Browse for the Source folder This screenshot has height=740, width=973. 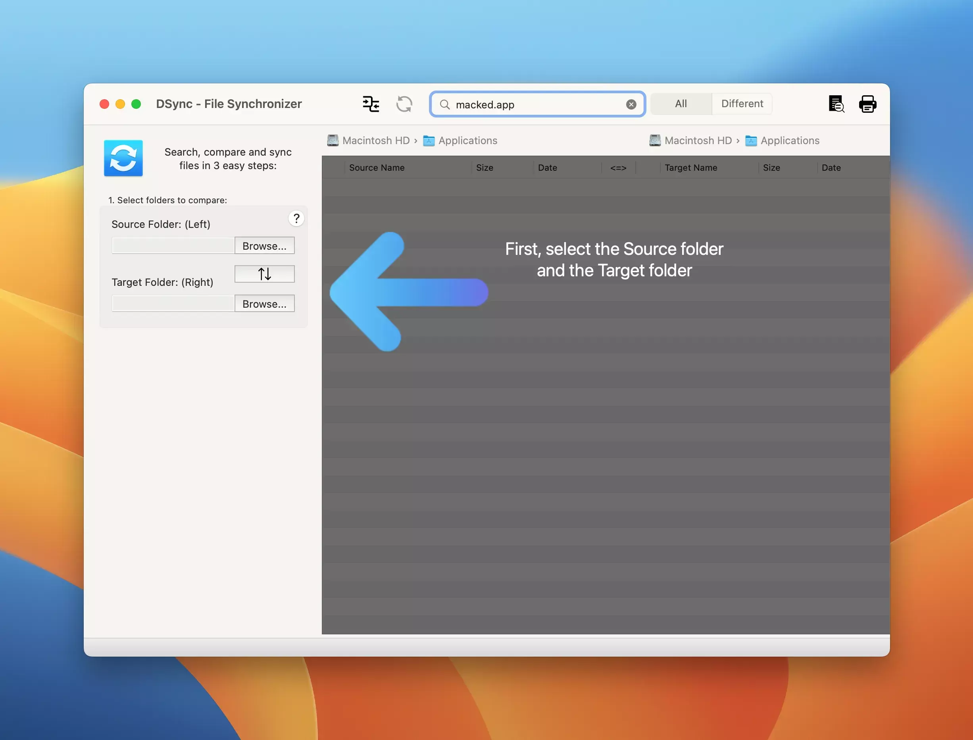pyautogui.click(x=264, y=246)
